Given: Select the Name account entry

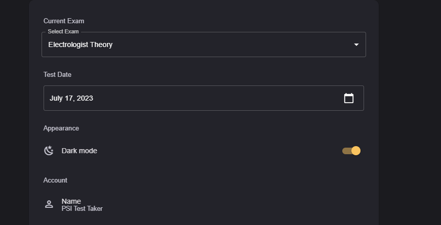Looking at the screenshot, I should click(71, 201).
